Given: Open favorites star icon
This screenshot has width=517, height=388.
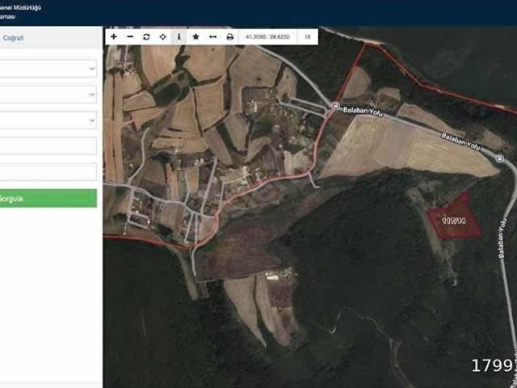Looking at the screenshot, I should 195,36.
